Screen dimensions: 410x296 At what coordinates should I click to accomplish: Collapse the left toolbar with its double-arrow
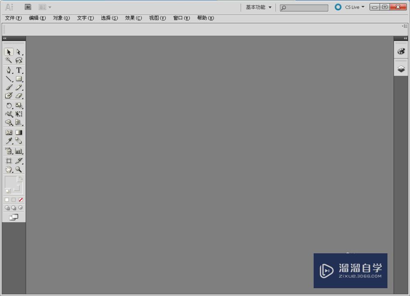(4, 38)
